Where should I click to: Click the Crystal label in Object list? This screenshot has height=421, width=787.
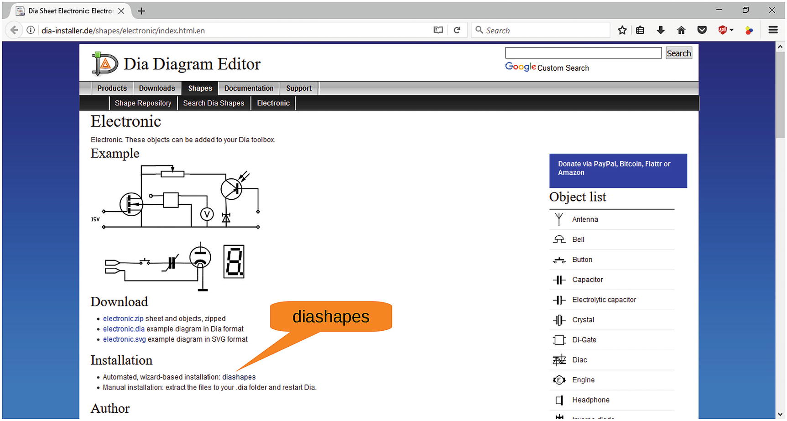pos(583,320)
